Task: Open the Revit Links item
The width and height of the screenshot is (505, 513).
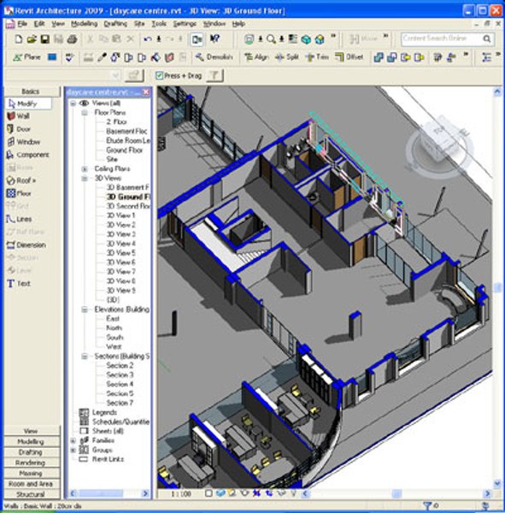Action: point(108,459)
